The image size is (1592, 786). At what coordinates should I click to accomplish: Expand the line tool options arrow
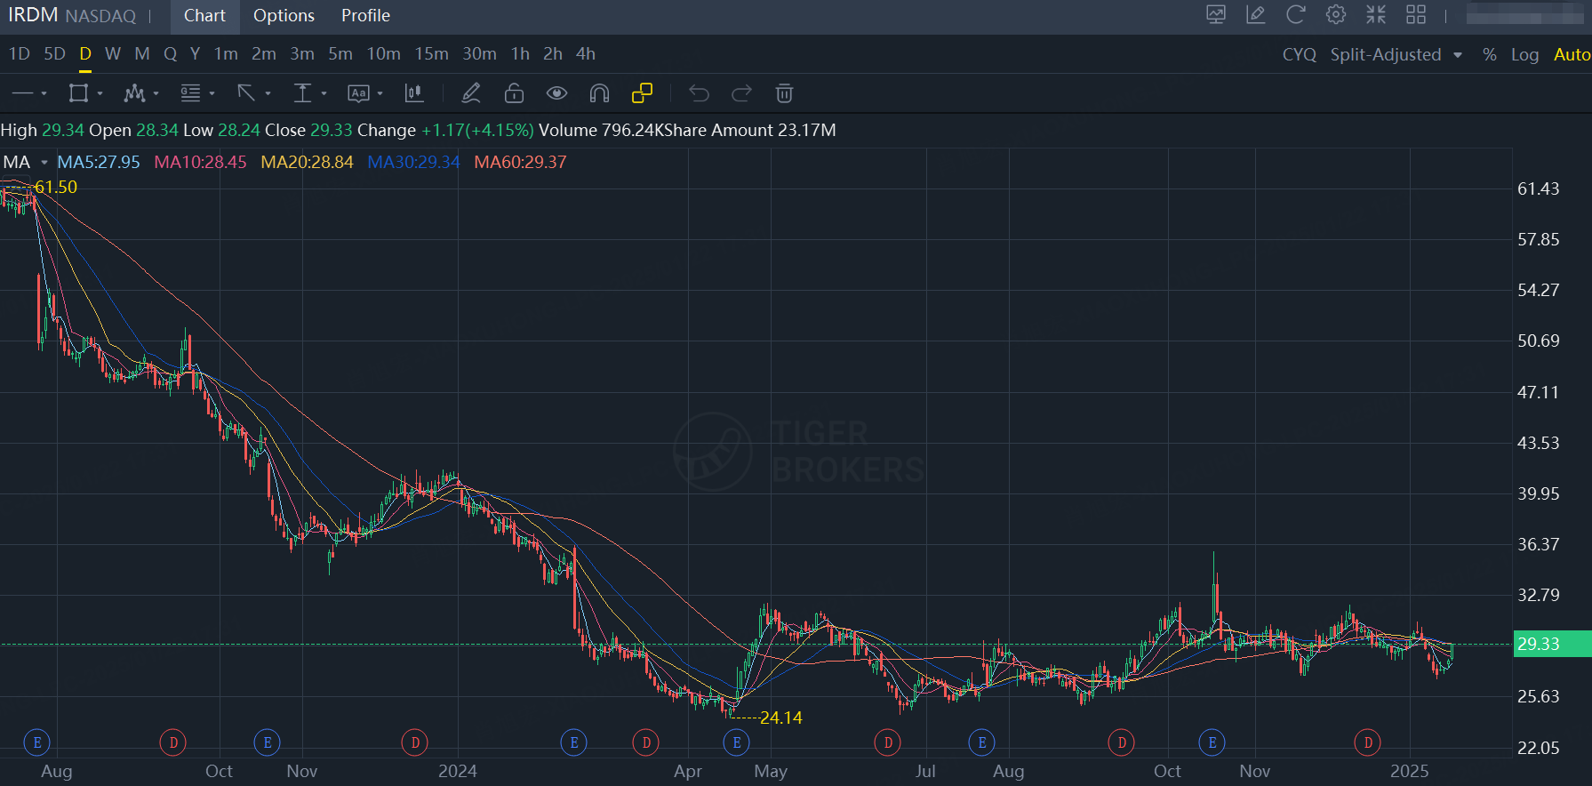point(44,93)
